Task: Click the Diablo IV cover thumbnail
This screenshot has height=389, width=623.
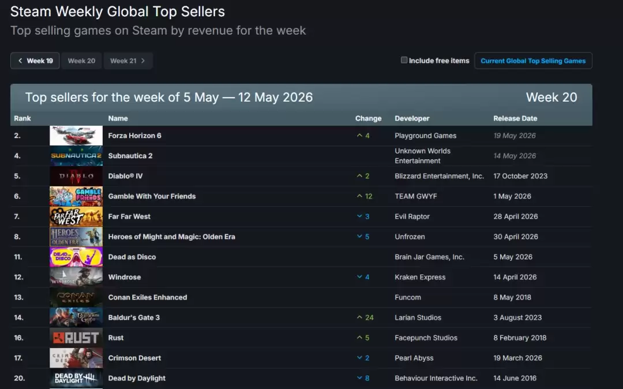Action: coord(76,176)
